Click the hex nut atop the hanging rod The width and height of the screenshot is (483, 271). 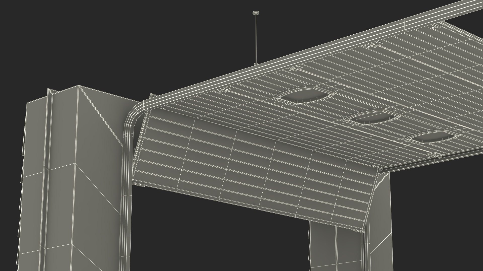(x=256, y=13)
